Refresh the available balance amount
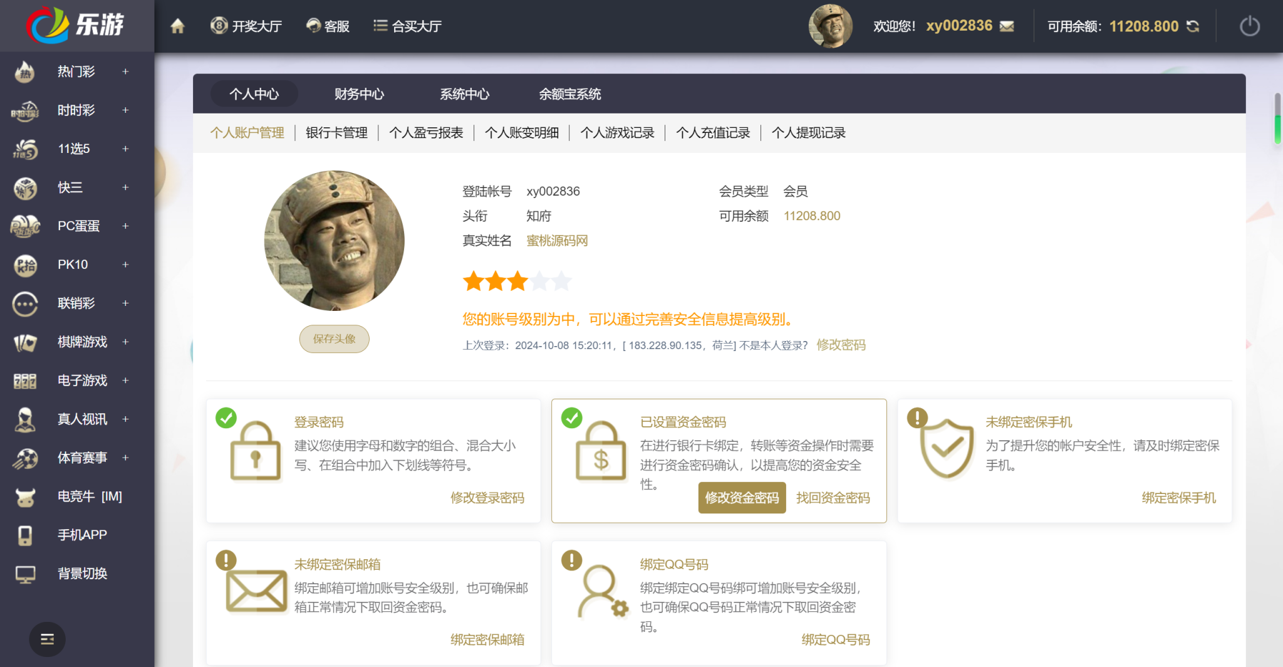Screen dimensions: 1283x667 click(1193, 26)
